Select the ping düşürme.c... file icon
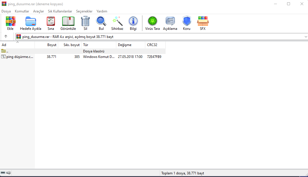 3,56
